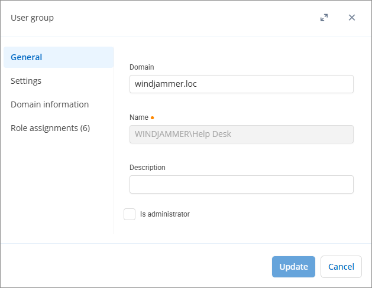
Task: Click the Domain field label
Action: click(x=141, y=67)
